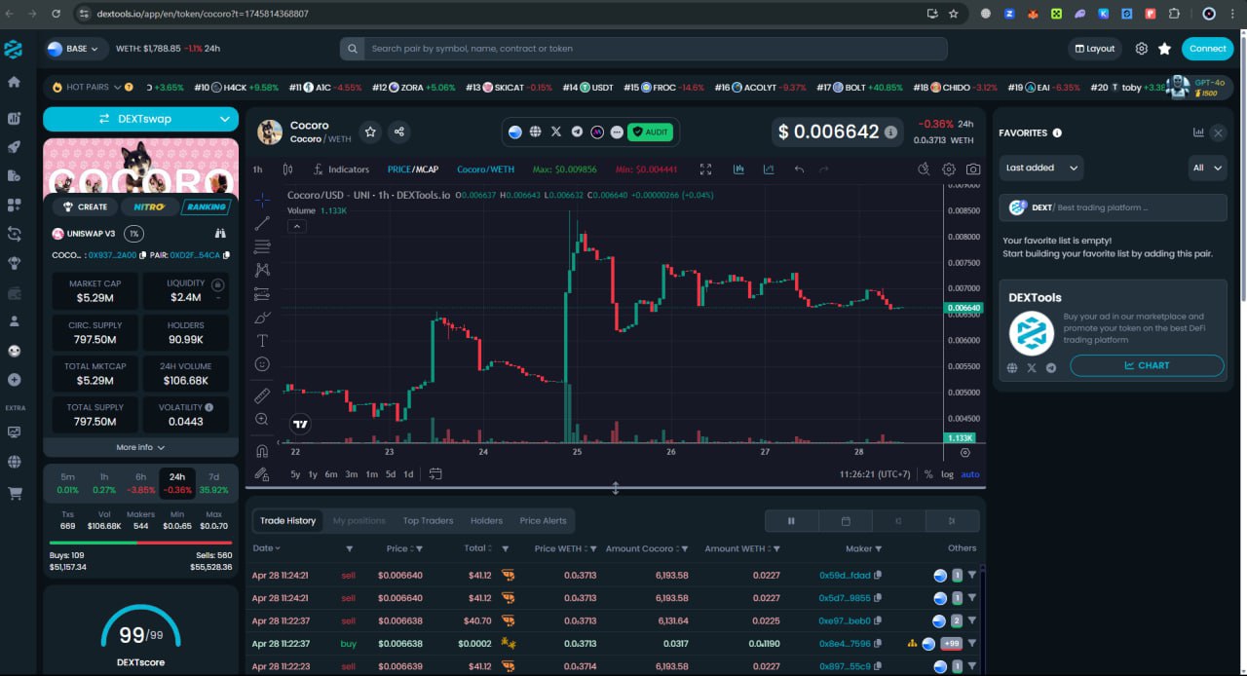Viewport: 1247px width, 676px height.
Task: Open header settings gear icon
Action: pyautogui.click(x=1141, y=49)
